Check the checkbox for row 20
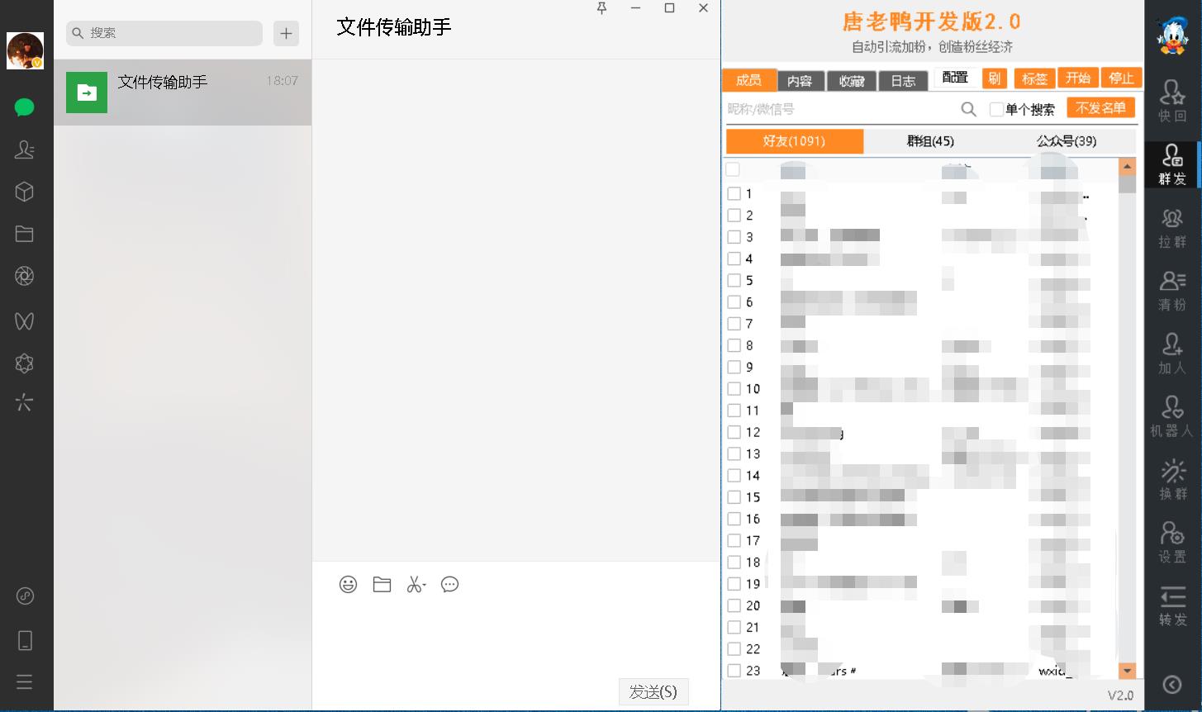This screenshot has width=1202, height=712. pos(734,605)
